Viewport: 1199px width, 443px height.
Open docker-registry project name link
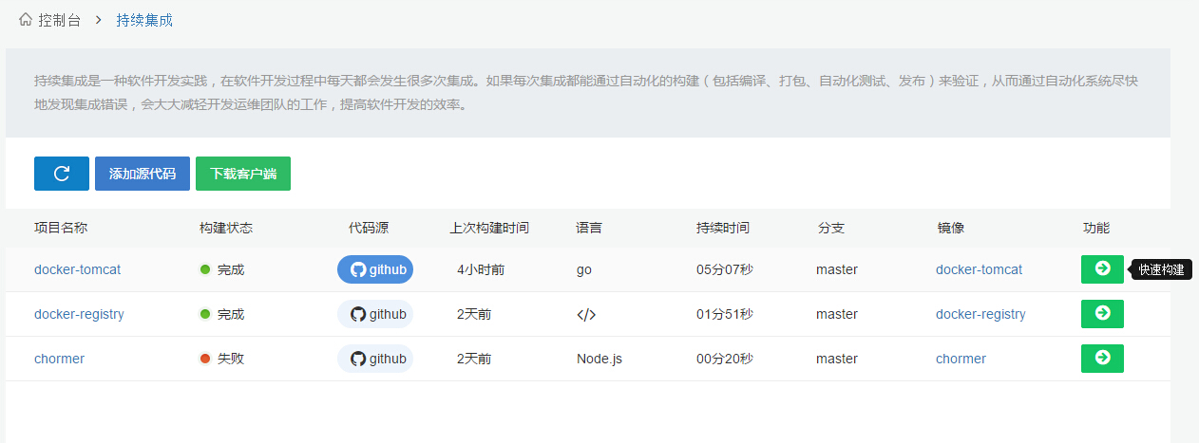(79, 314)
